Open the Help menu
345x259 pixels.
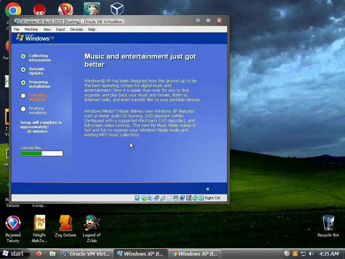click(x=92, y=29)
